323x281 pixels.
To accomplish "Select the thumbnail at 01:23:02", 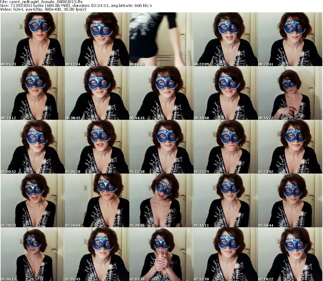I will [x=290, y=147].
